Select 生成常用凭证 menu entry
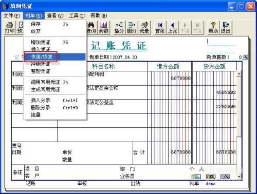 click(x=55, y=89)
